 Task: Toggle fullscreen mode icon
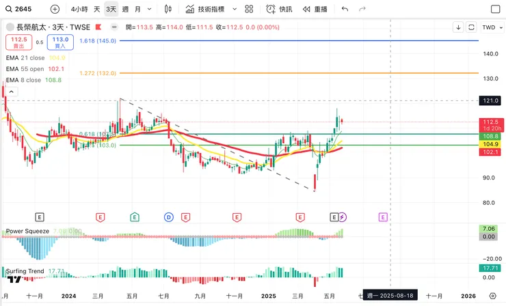(495, 9)
